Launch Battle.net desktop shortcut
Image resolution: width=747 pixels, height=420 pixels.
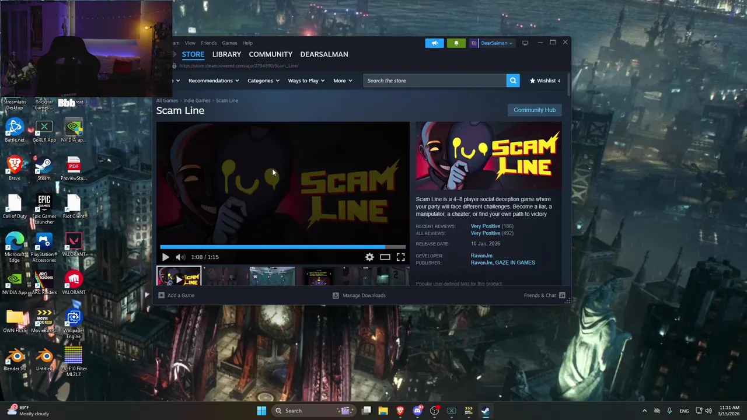tap(15, 131)
